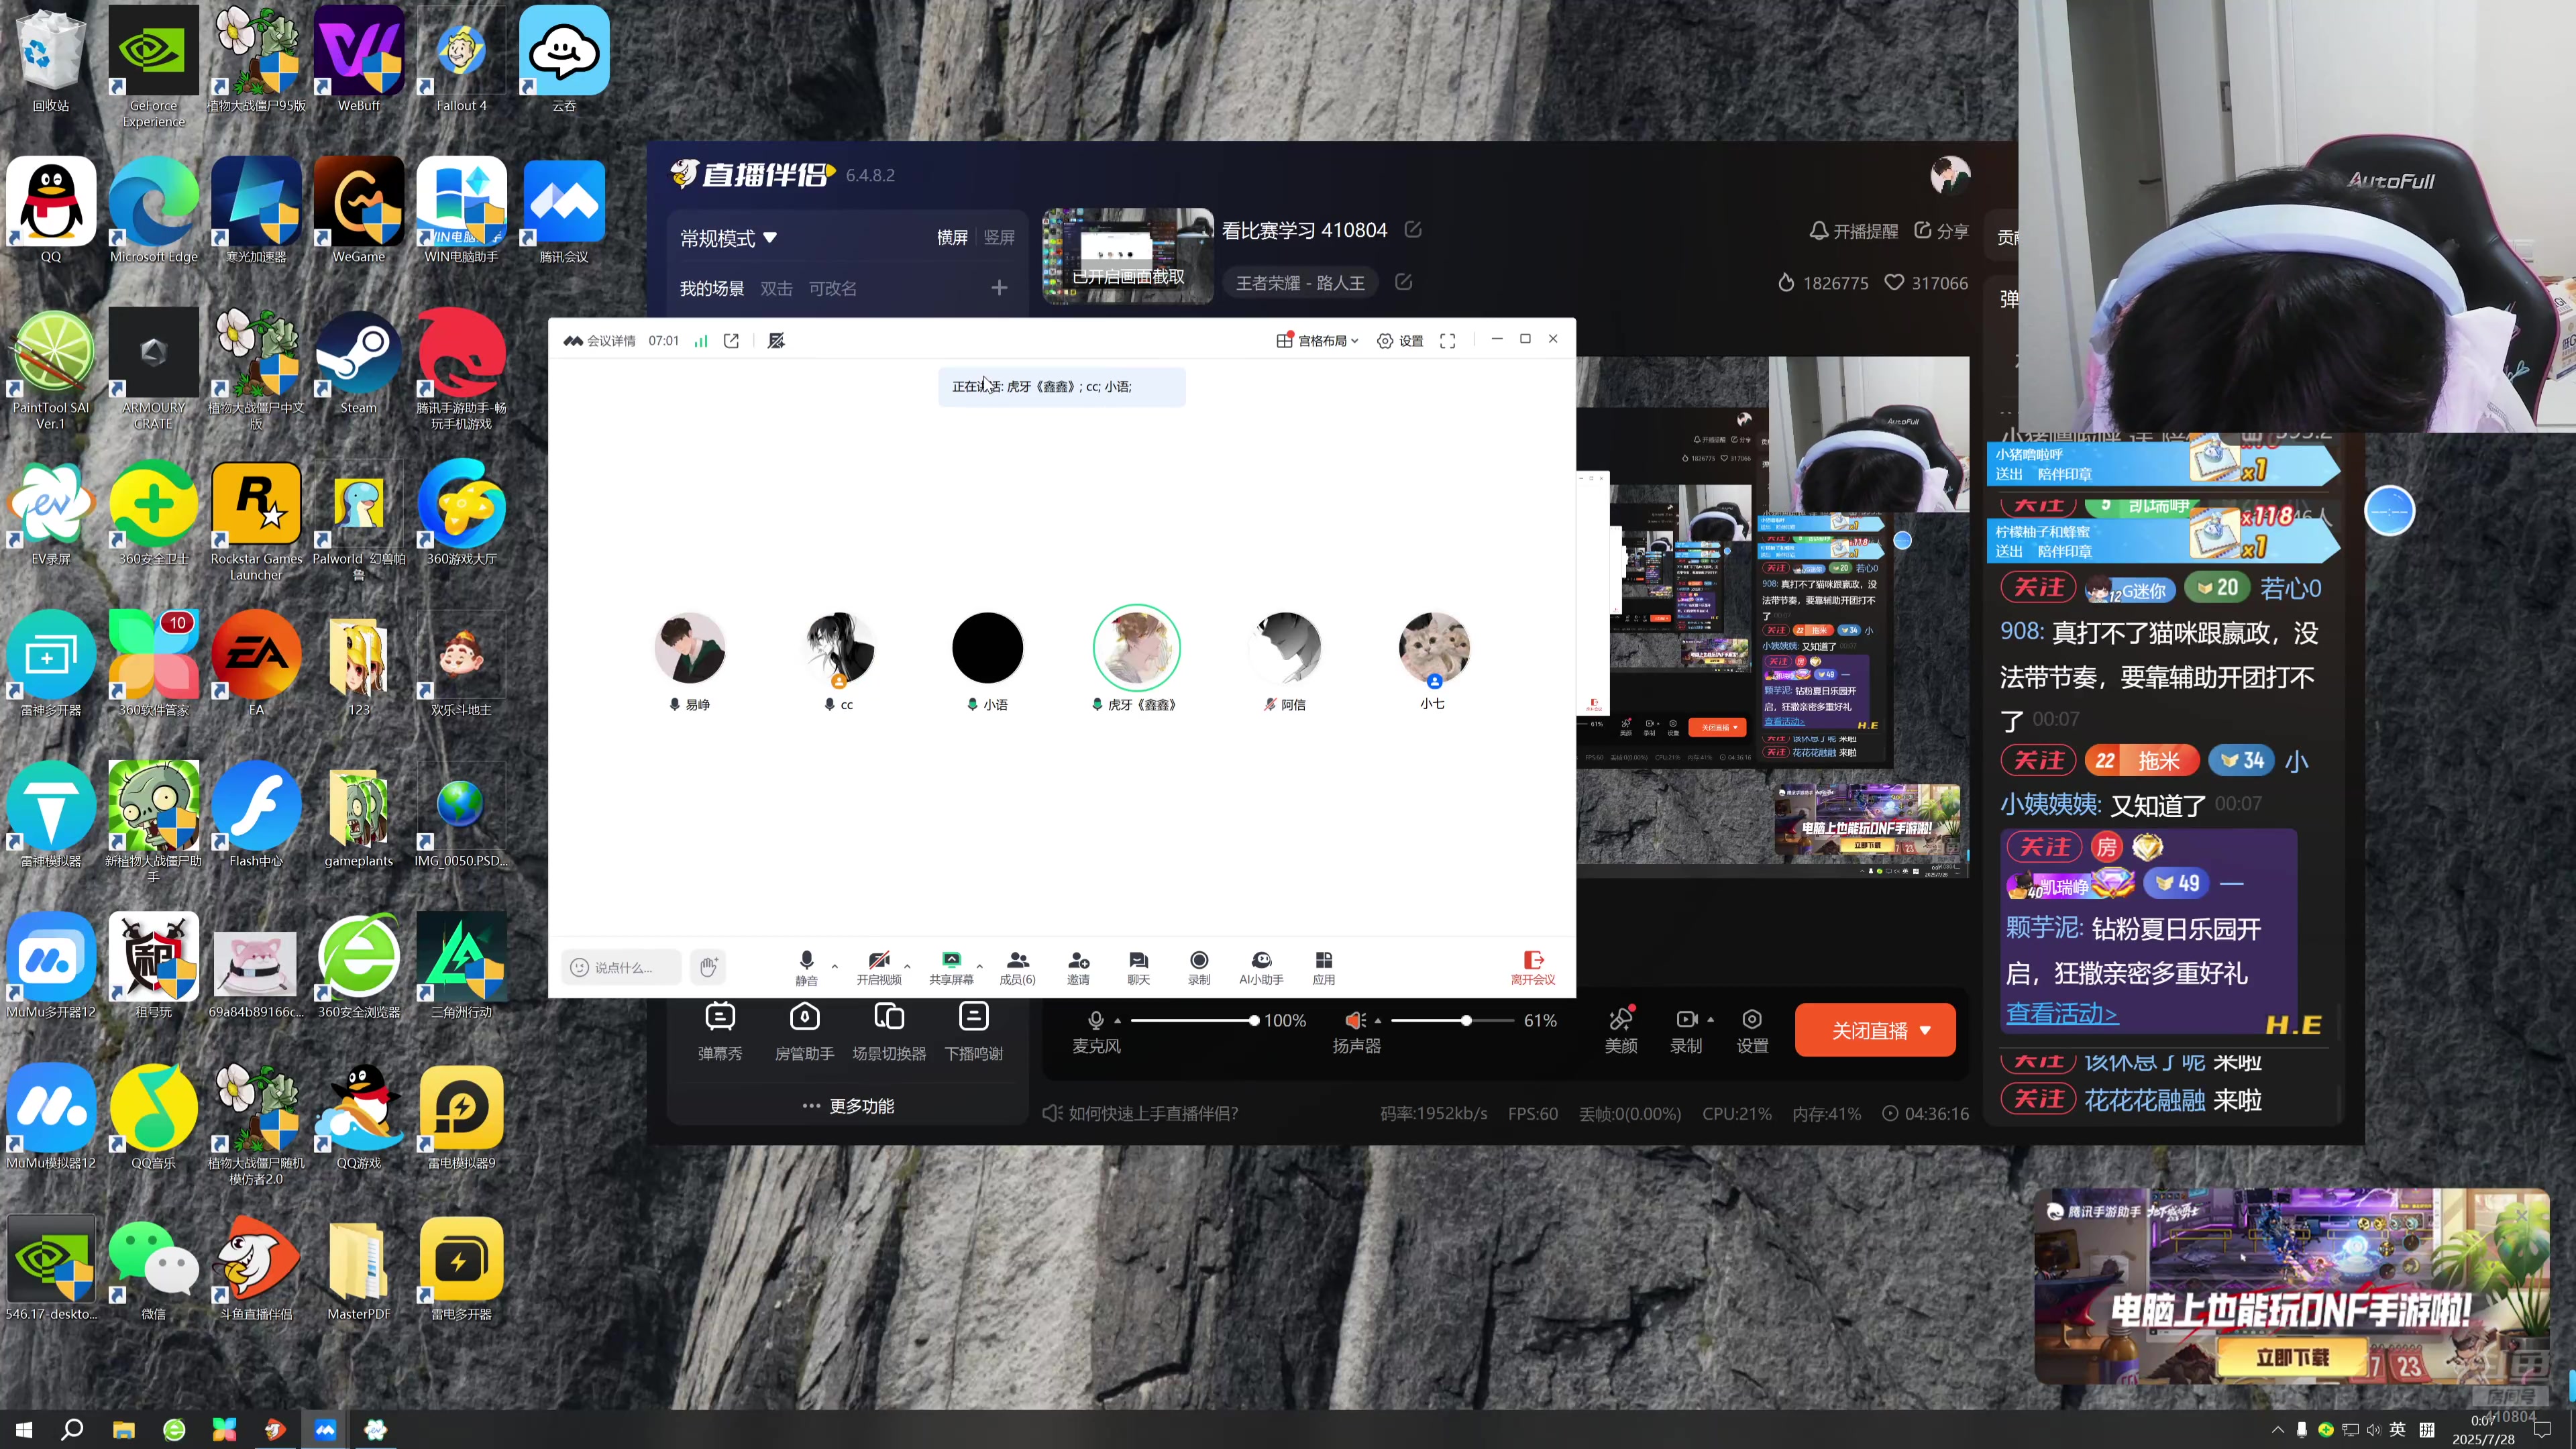Expand the arrow next to 录制

coord(1710,1020)
